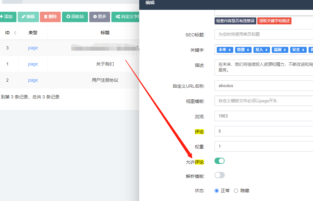The width and height of the screenshot is (313, 201).
Task: Click the 检查内容是否有违禁词 button
Action: (235, 21)
